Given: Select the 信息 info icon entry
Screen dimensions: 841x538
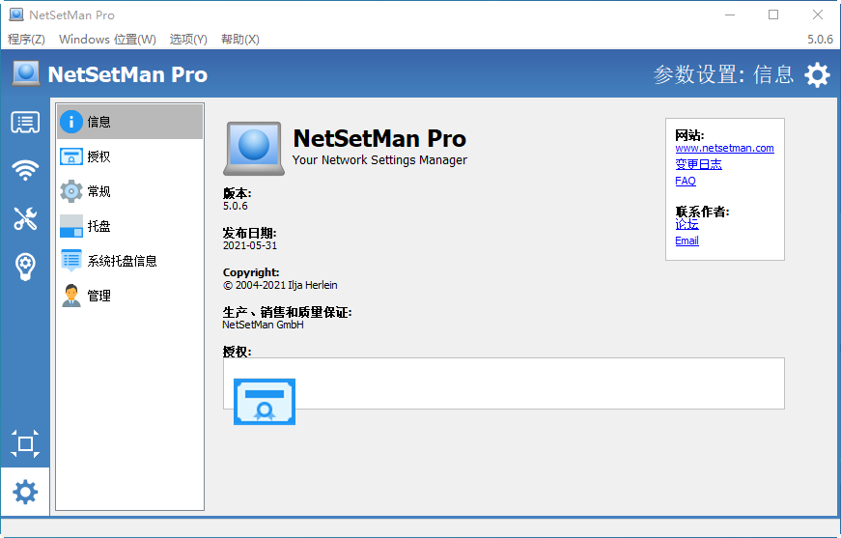Looking at the screenshot, I should click(x=70, y=122).
